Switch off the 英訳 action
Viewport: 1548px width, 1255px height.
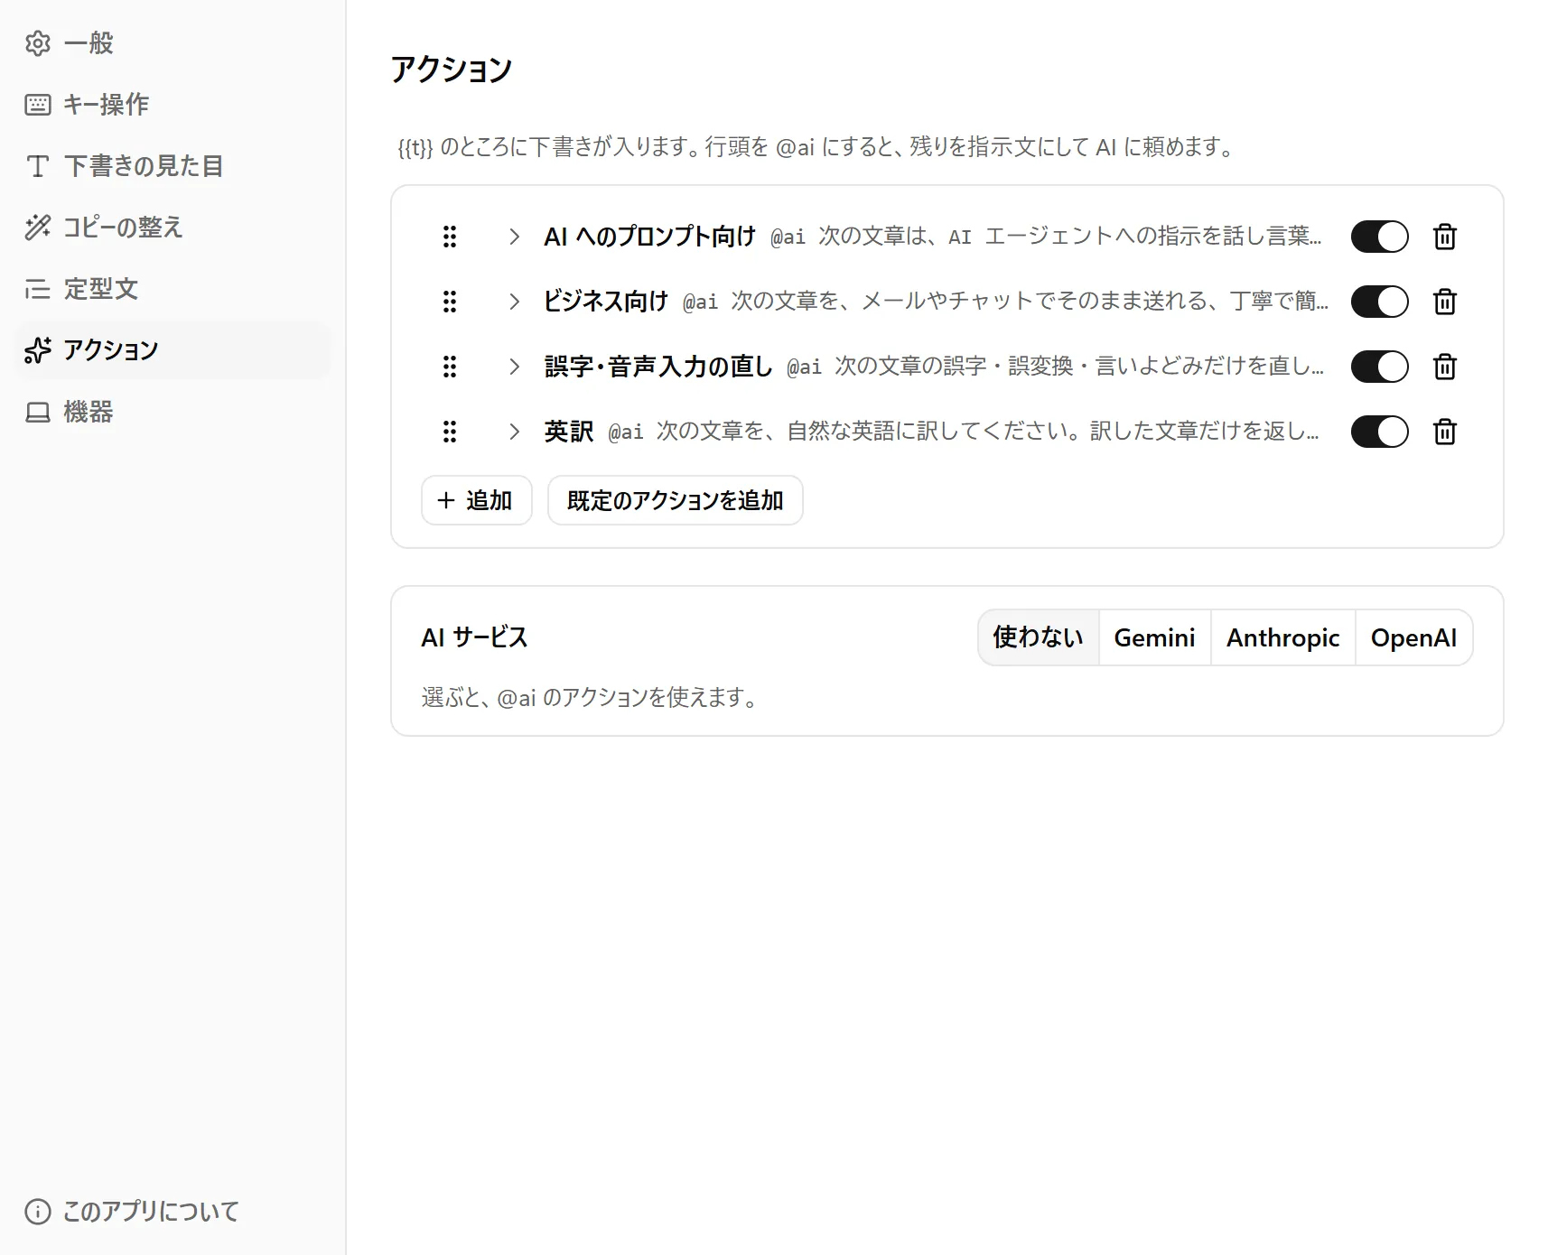point(1379,432)
